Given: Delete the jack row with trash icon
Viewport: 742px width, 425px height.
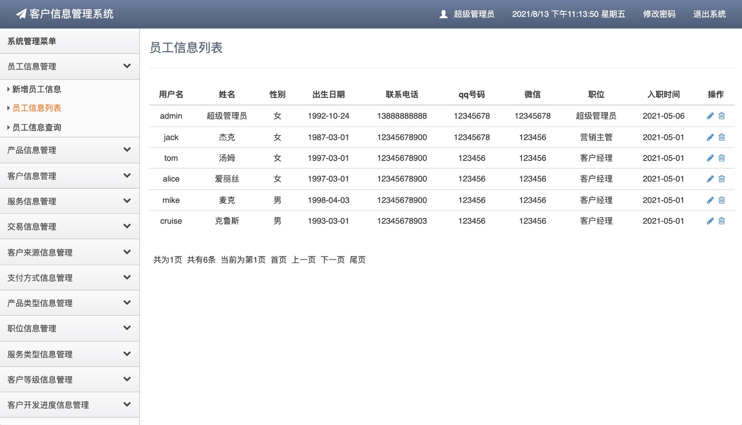Looking at the screenshot, I should pos(721,137).
